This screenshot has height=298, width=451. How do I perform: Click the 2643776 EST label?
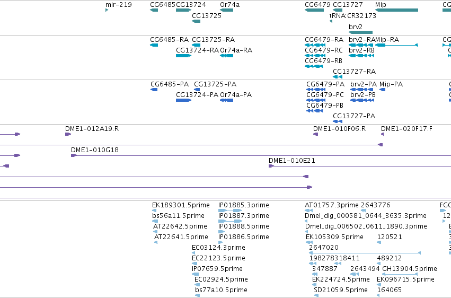pyautogui.click(x=376, y=205)
